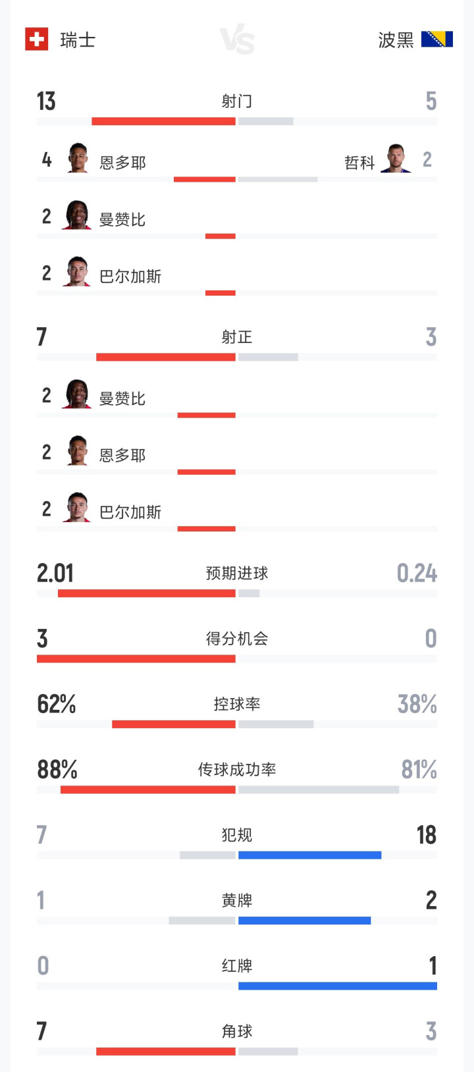The width and height of the screenshot is (474, 1072).
Task: Click the blue 红牌 bar
Action: (338, 986)
